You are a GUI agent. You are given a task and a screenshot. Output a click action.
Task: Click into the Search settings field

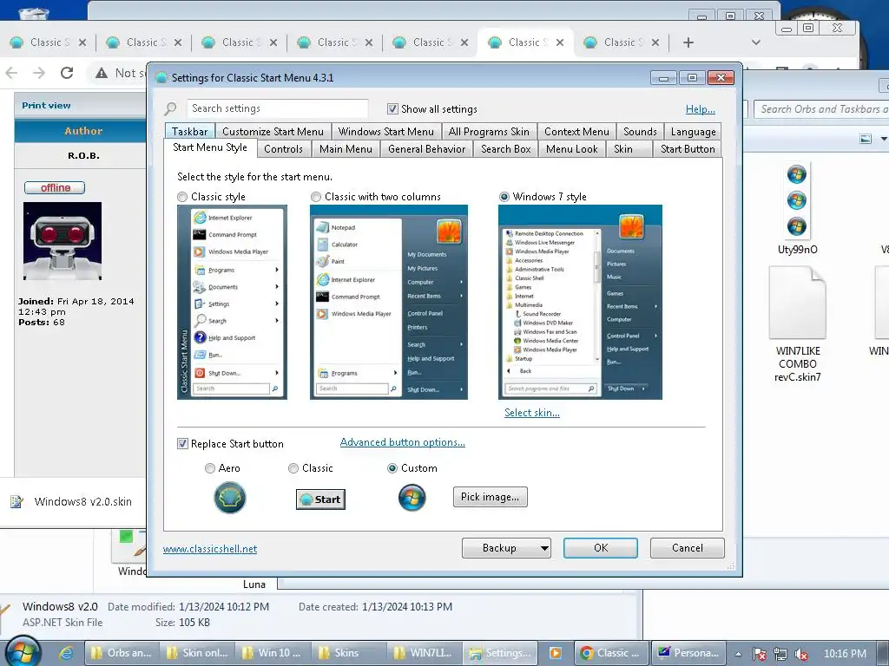click(x=278, y=108)
